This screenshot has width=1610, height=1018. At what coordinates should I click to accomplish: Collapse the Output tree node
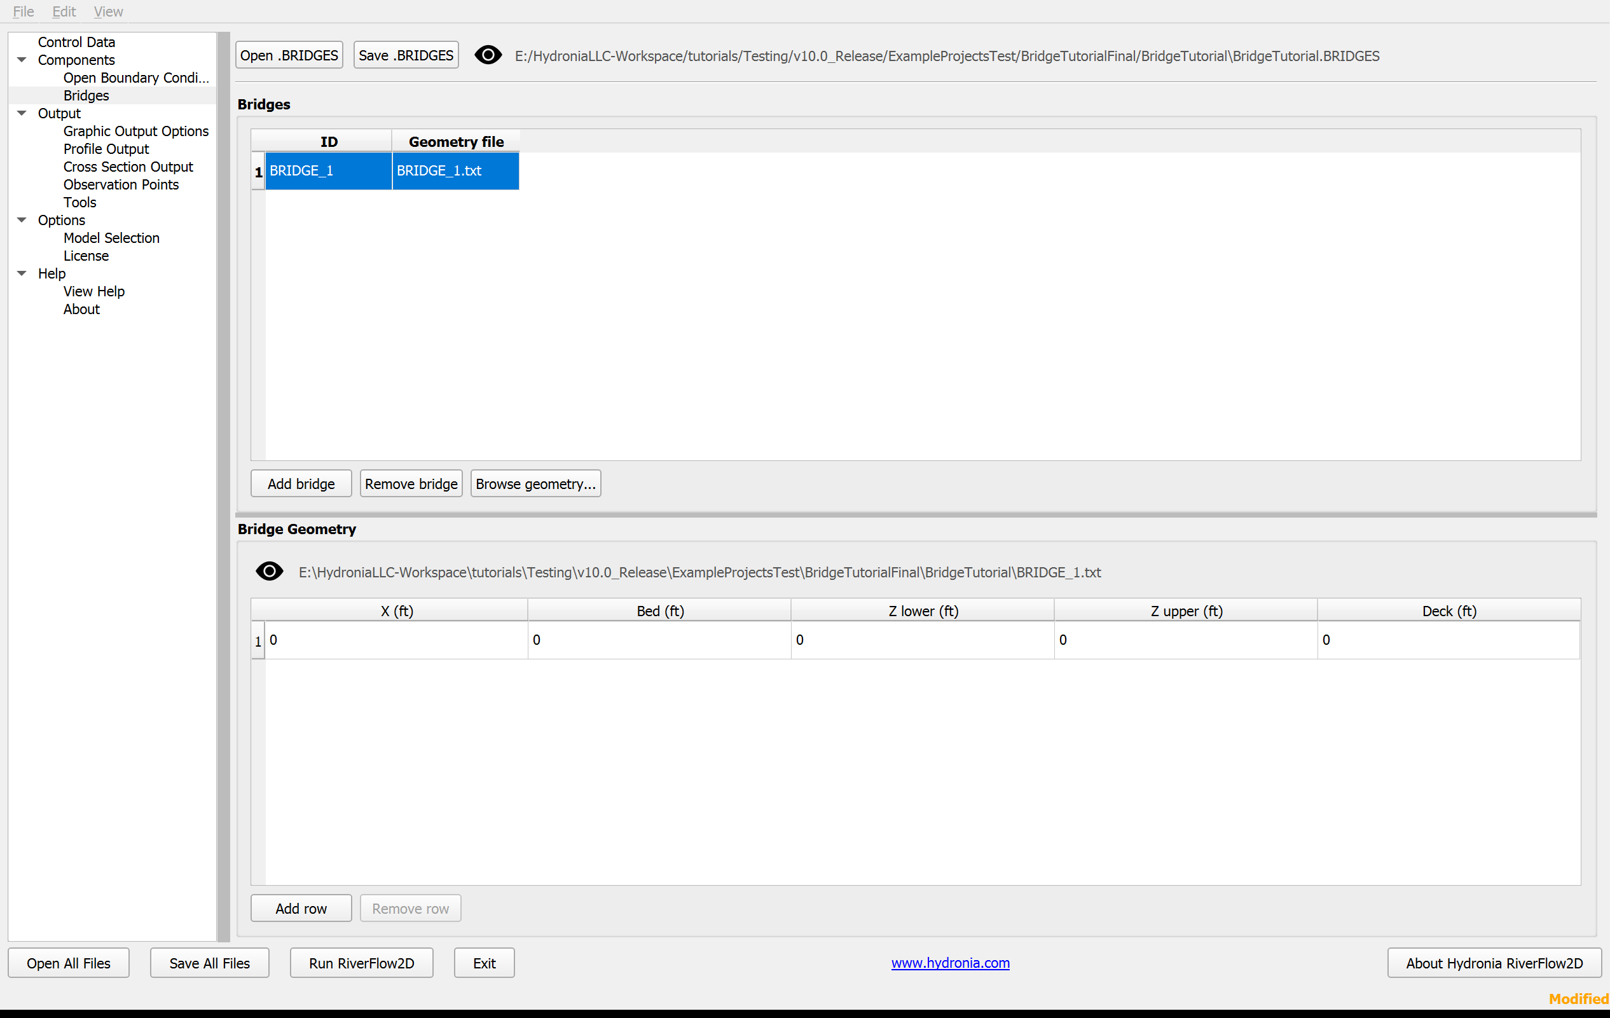[x=22, y=114]
